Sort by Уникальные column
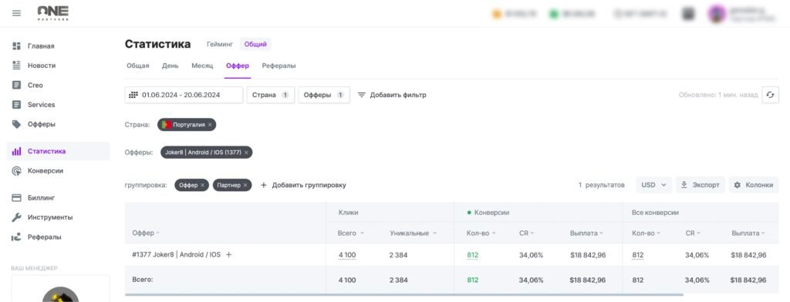The image size is (790, 302). tap(414, 233)
